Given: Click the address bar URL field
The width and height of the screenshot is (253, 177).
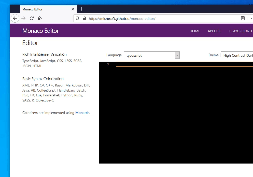Looking at the screenshot, I should [163, 19].
